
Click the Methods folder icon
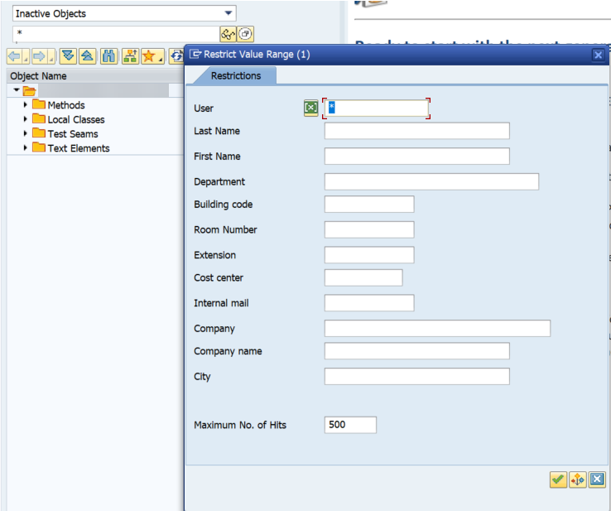39,104
